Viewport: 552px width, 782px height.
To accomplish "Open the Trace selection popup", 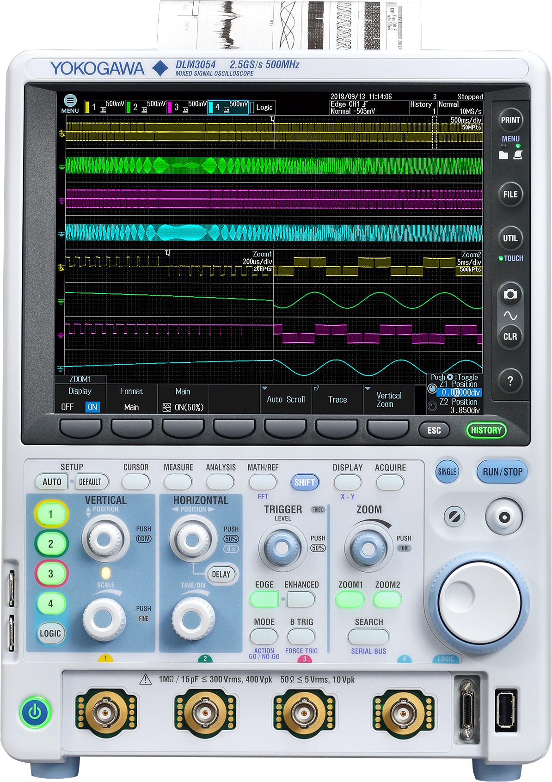I will (x=337, y=400).
